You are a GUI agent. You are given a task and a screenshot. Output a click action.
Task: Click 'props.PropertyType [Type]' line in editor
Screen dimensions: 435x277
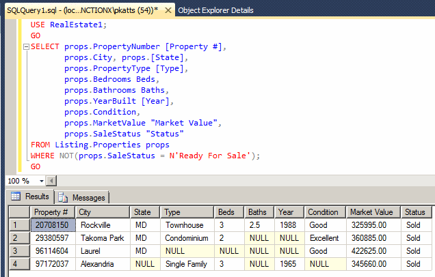click(x=126, y=68)
